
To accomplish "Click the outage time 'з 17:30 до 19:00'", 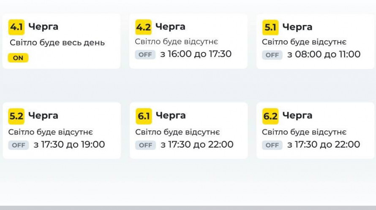I will [x=69, y=145].
